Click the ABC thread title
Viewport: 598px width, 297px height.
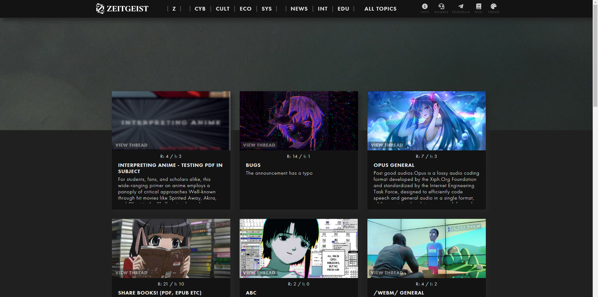[251, 293]
